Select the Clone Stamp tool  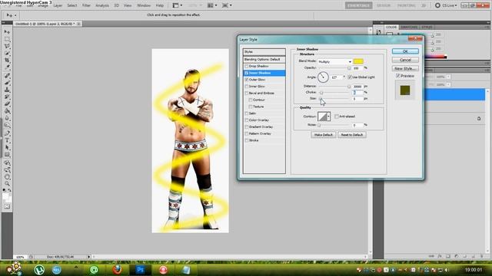coord(7,90)
